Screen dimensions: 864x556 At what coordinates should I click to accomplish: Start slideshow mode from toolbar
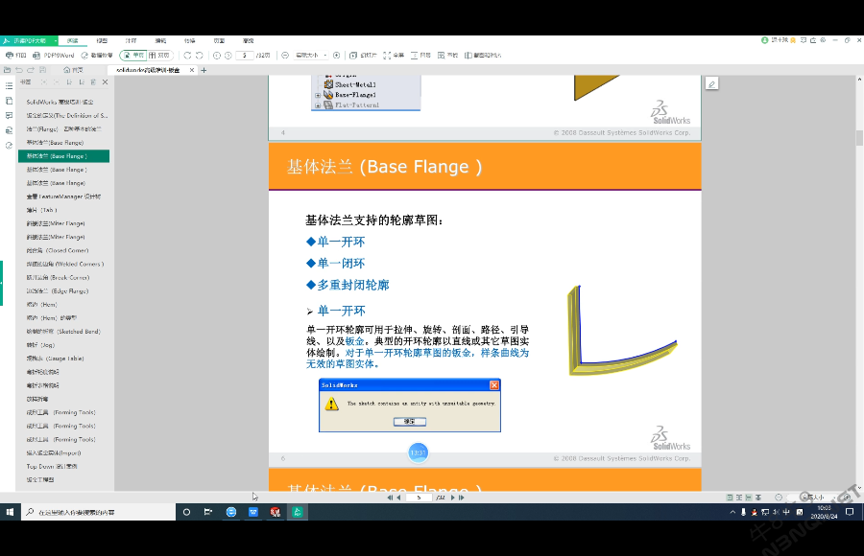click(363, 55)
